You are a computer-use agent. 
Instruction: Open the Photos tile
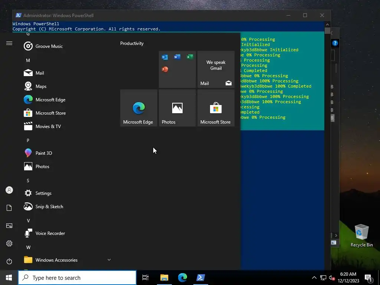[177, 108]
